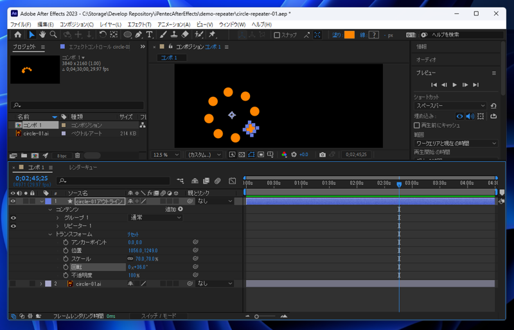Expand the グループ 1 property group
The height and width of the screenshot is (330, 514).
(57, 218)
